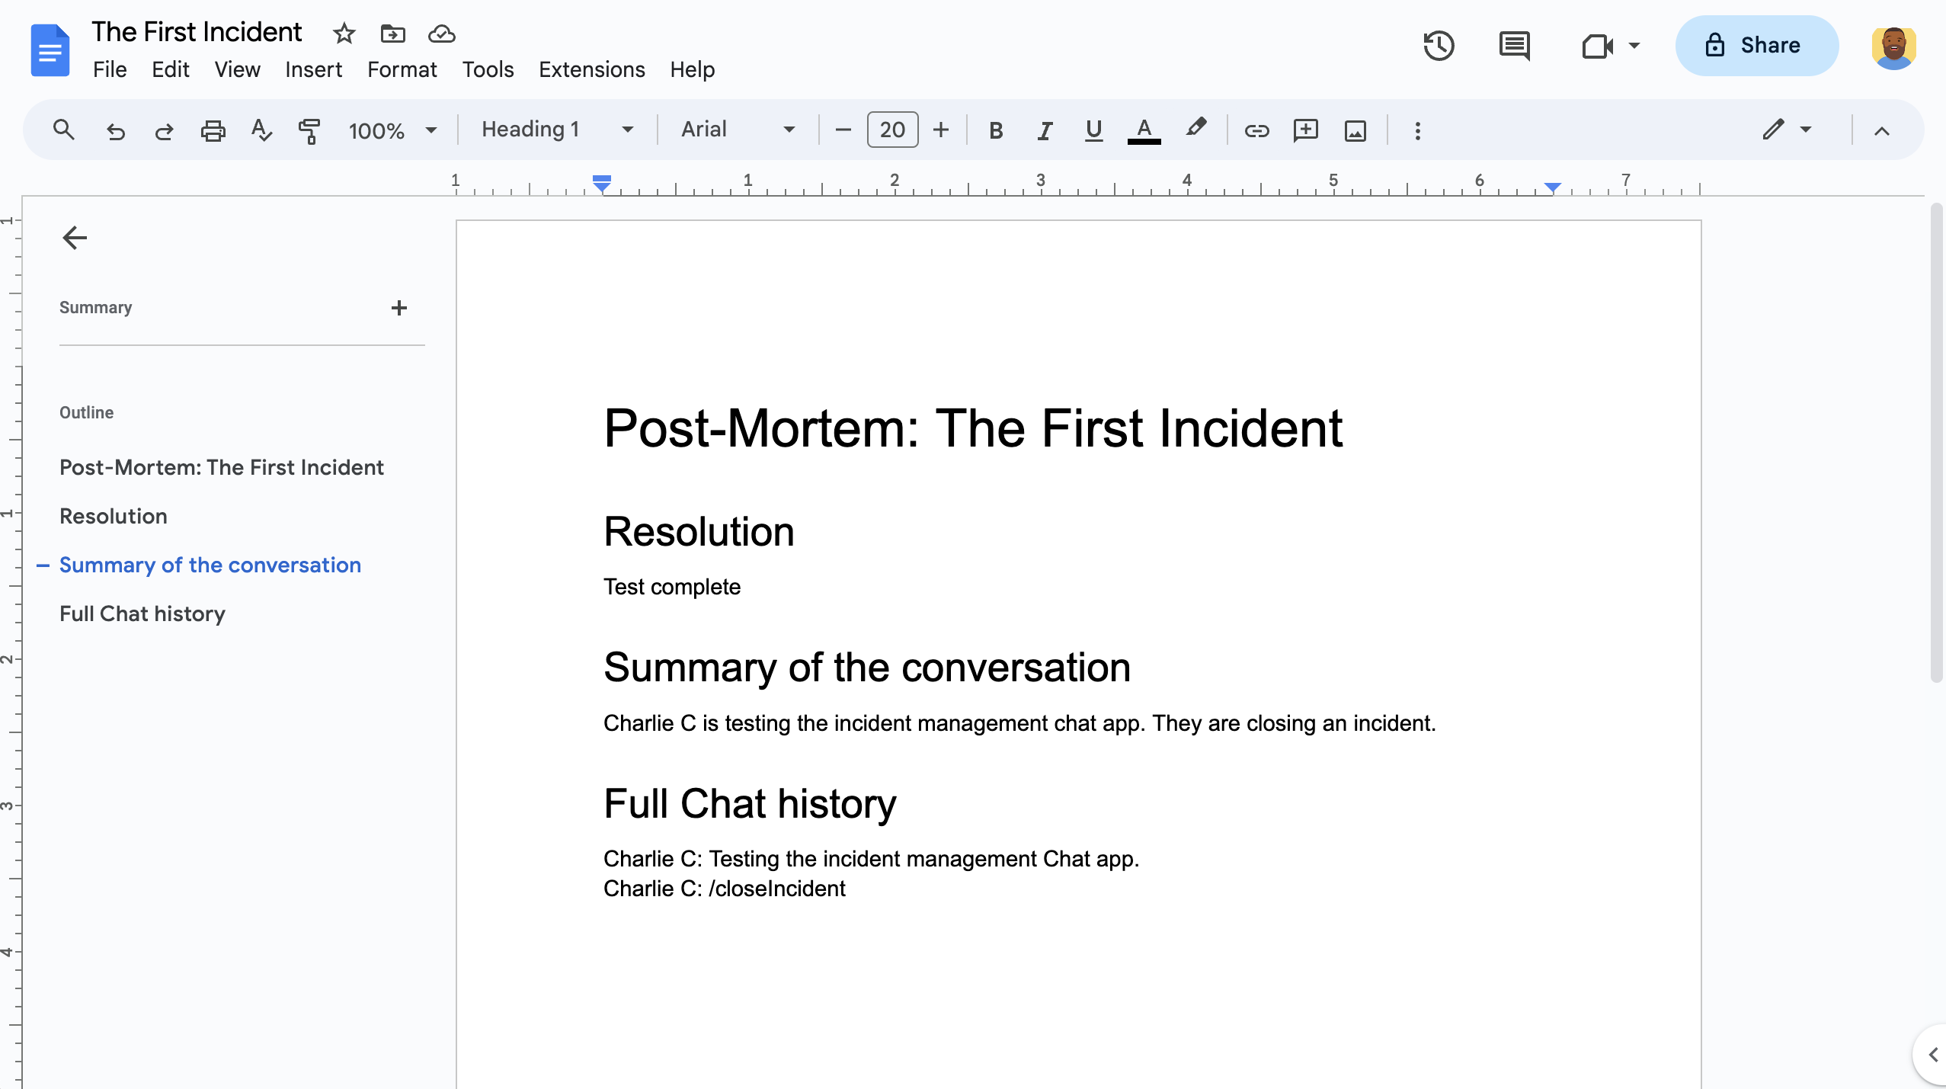Screen dimensions: 1946x1089
Task: Click the Bold formatting icon
Action: pyautogui.click(x=994, y=130)
